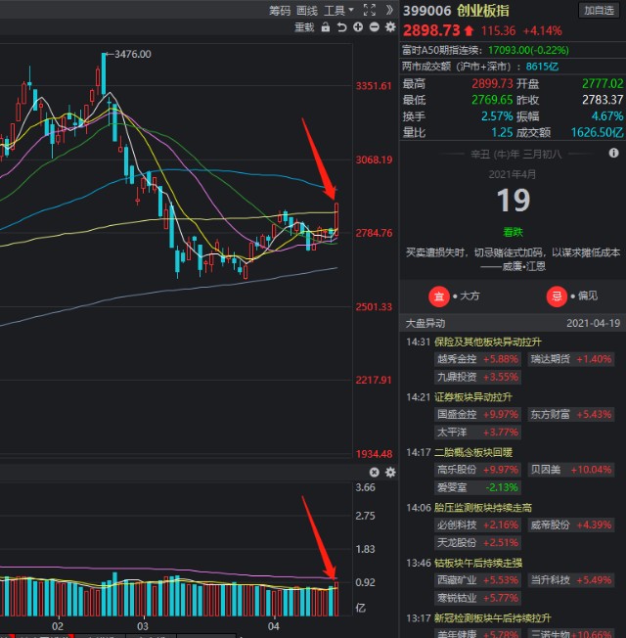626x638 pixels.
Task: Click the lock icon in chart toolbar
Action: tap(326, 27)
